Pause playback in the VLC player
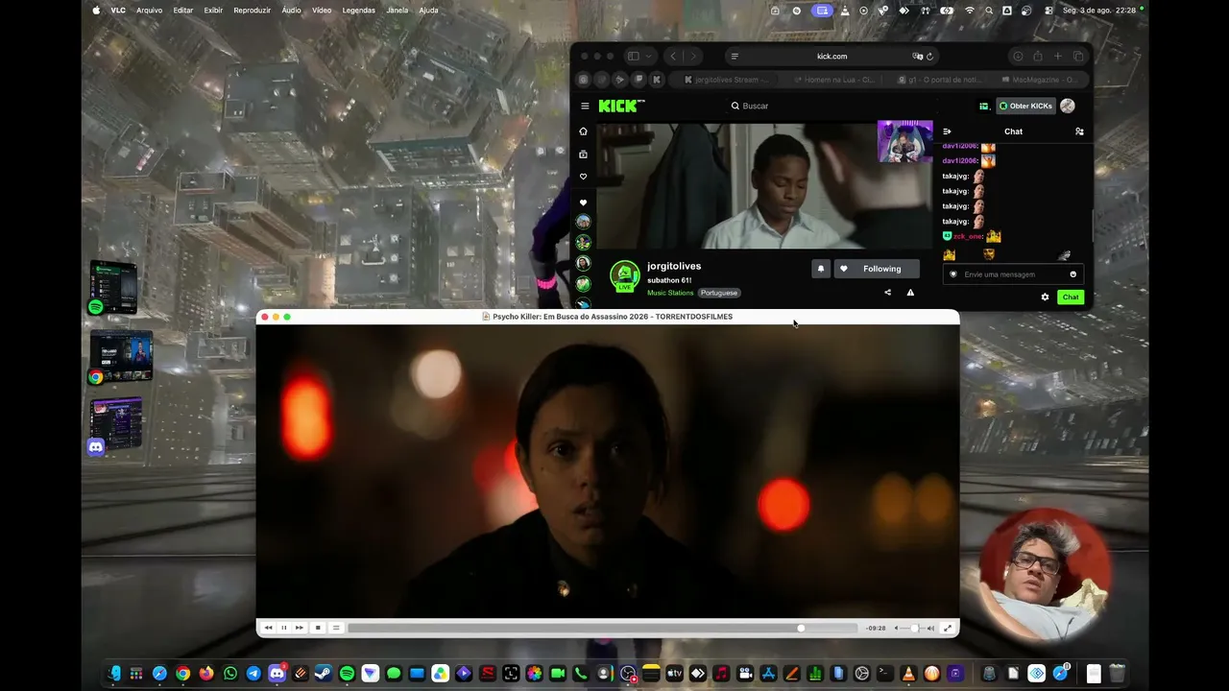This screenshot has height=691, width=1229. (283, 628)
